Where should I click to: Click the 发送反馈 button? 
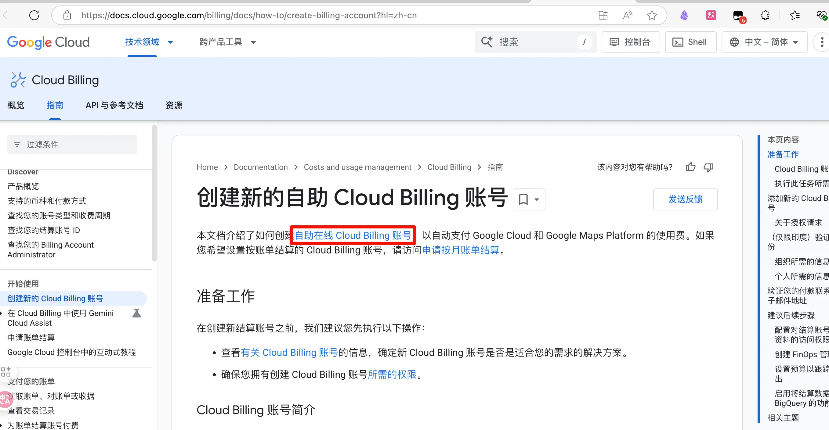coord(685,199)
